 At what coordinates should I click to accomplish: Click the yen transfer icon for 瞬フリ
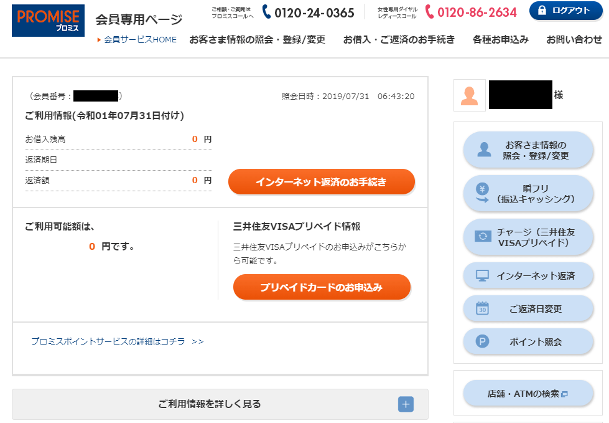point(482,193)
